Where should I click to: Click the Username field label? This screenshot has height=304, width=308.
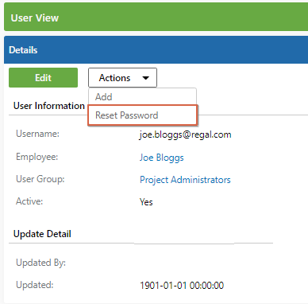38,134
